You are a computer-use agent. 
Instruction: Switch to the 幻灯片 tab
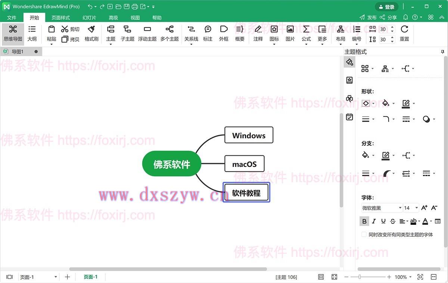pyautogui.click(x=89, y=18)
